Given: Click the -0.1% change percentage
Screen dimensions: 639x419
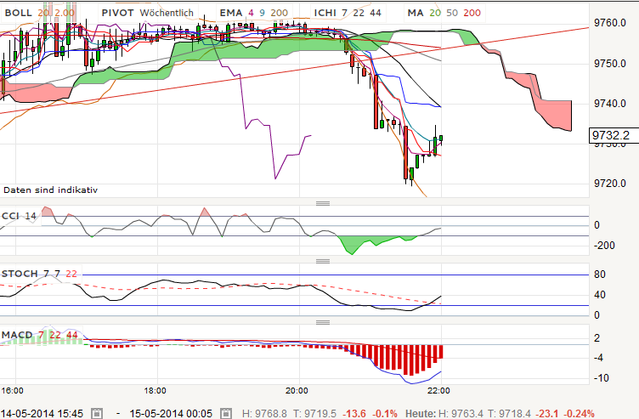Looking at the screenshot, I should pos(385,414).
